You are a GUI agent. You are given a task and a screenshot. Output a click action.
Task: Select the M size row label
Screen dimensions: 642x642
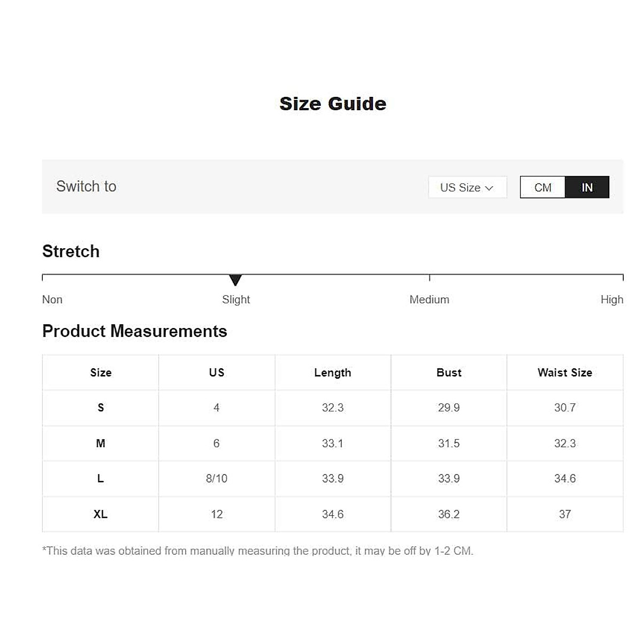pos(101,443)
